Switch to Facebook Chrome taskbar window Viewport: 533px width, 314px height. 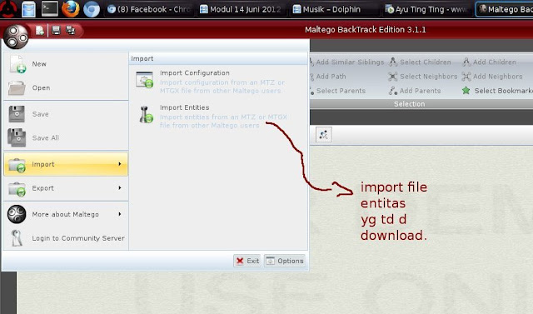149,9
